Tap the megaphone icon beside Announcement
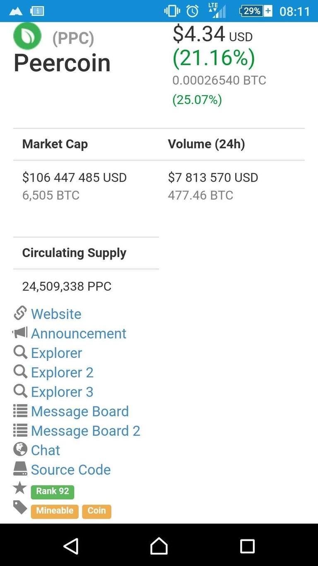This screenshot has height=566, width=318. coord(20,333)
